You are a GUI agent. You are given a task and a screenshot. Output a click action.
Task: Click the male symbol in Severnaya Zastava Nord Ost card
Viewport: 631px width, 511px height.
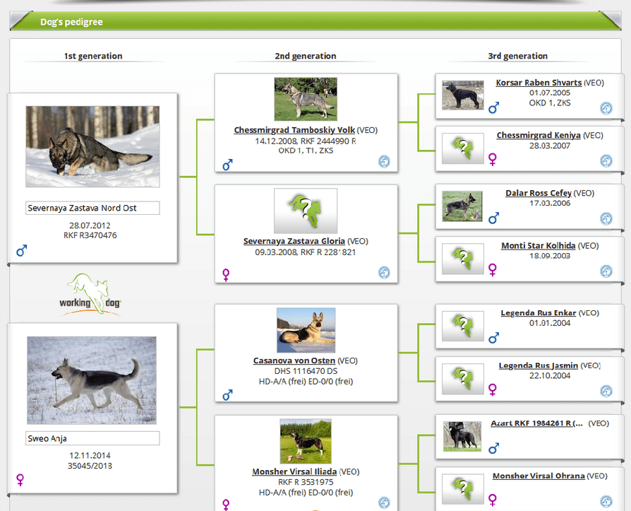pos(21,250)
